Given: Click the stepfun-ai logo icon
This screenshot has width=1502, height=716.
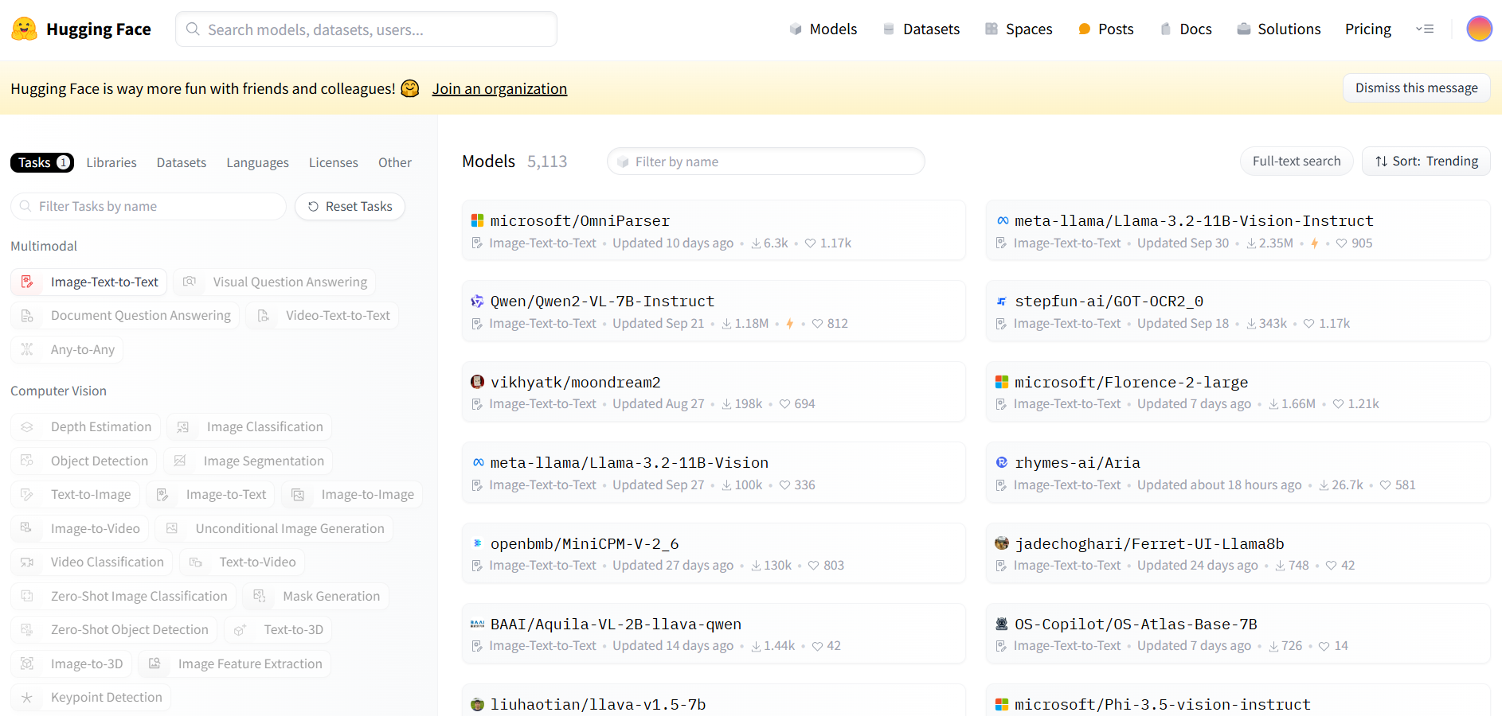Looking at the screenshot, I should tap(1002, 302).
